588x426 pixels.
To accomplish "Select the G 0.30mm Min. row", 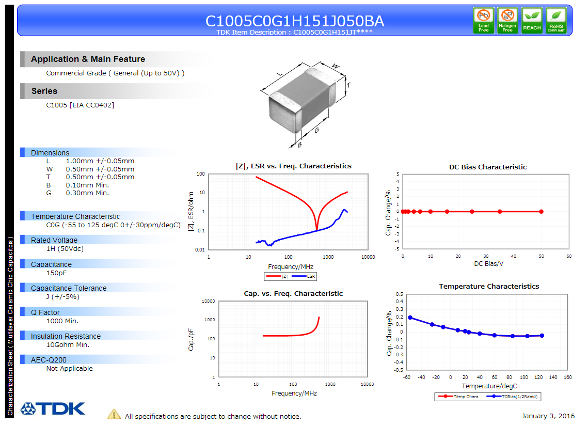I will [x=77, y=193].
